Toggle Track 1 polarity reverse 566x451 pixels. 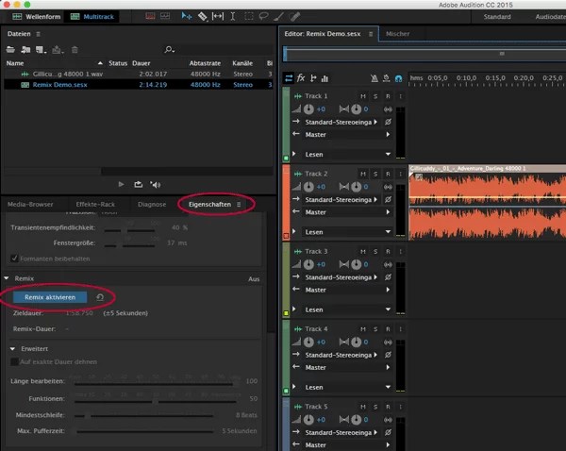388,122
